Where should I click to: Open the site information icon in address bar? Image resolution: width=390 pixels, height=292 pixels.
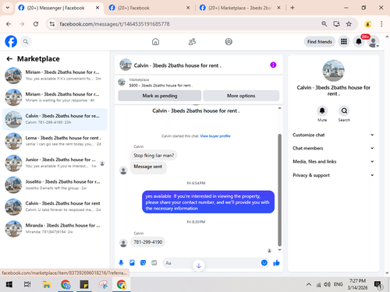[x=52, y=24]
